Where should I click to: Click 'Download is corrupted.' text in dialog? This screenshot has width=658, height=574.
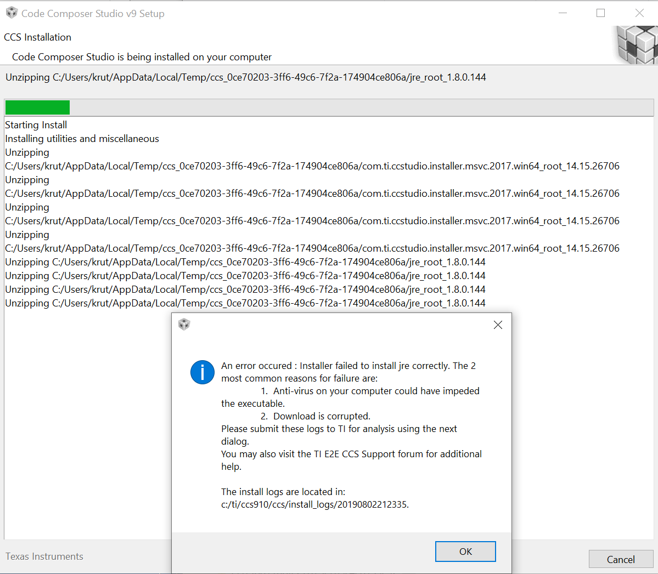[x=322, y=416]
